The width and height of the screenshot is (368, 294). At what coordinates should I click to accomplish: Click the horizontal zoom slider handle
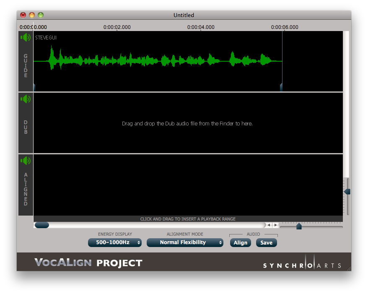299,226
